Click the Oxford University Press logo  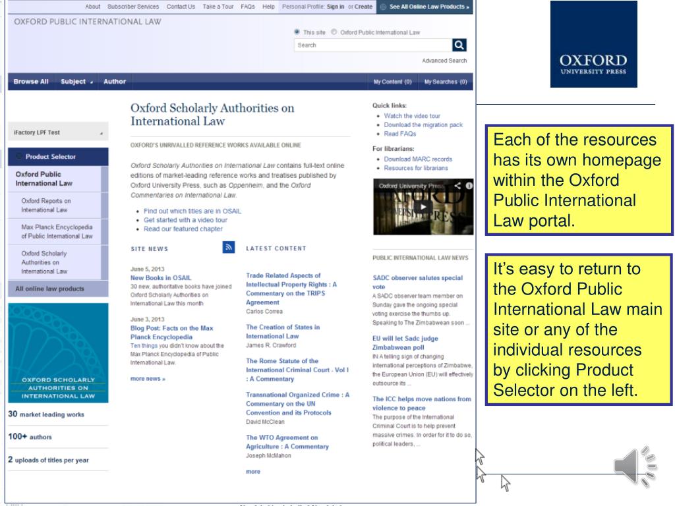point(594,44)
